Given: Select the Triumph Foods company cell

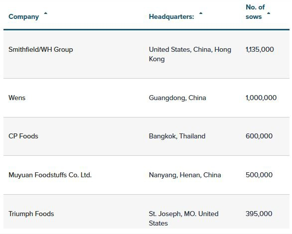Looking at the screenshot, I should tap(31, 214).
